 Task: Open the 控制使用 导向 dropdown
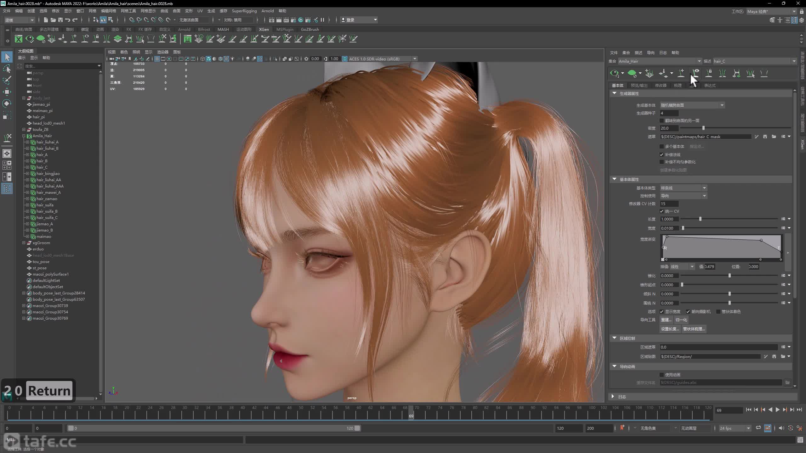click(x=684, y=196)
